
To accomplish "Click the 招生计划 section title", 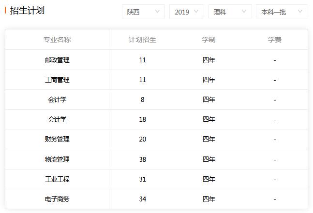I will click(27, 10).
